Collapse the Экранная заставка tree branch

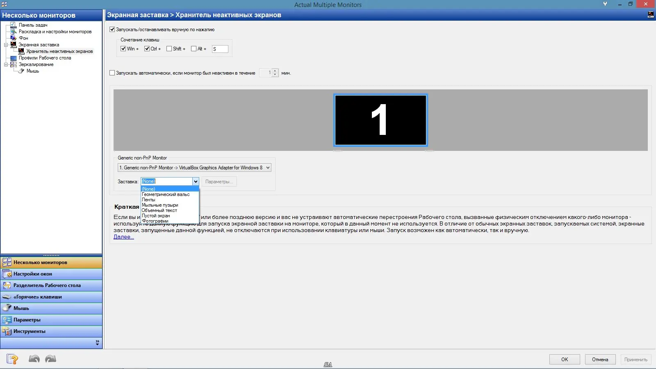click(x=7, y=45)
